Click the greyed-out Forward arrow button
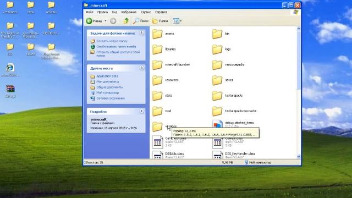This screenshot has height=198, width=352. point(113,21)
